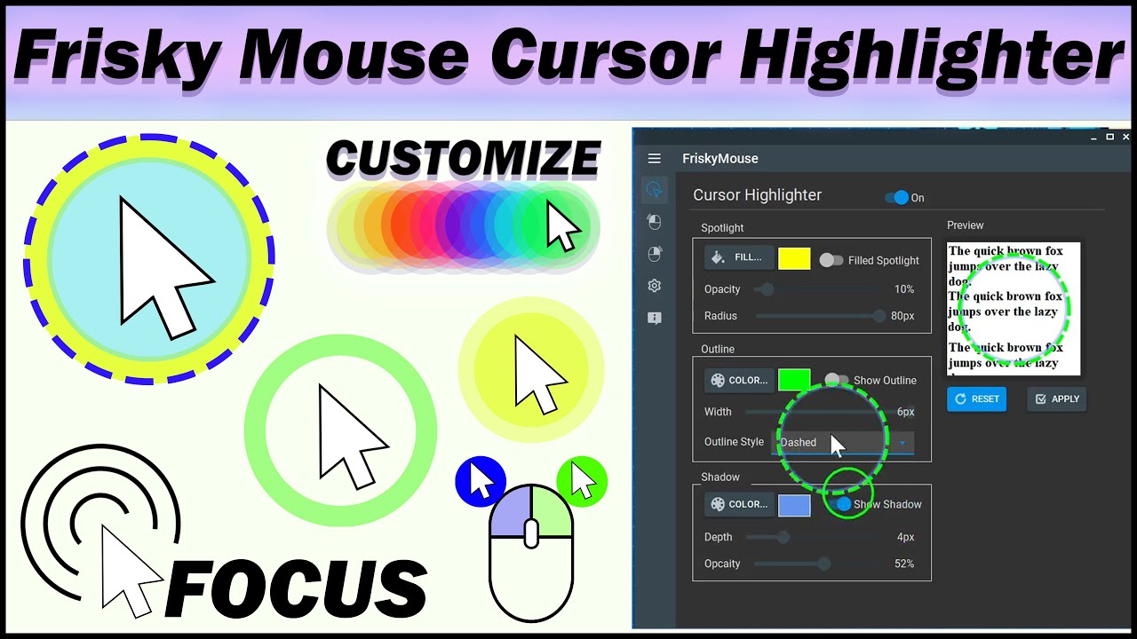
Task: Click the 10% opacity value
Action: tap(904, 289)
